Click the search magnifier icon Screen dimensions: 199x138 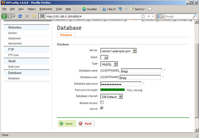click(x=194, y=16)
